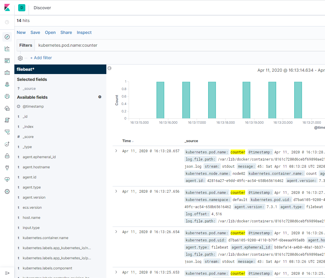This screenshot has width=325, height=278.
Task: Expand the 16:13:26.654 log row
Action: point(116,232)
